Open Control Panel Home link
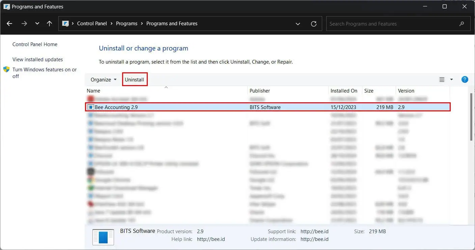475x250 pixels. (x=35, y=44)
